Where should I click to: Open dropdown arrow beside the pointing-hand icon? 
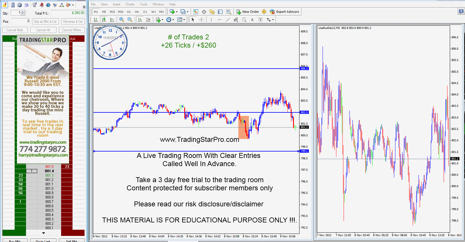click(73, 5)
